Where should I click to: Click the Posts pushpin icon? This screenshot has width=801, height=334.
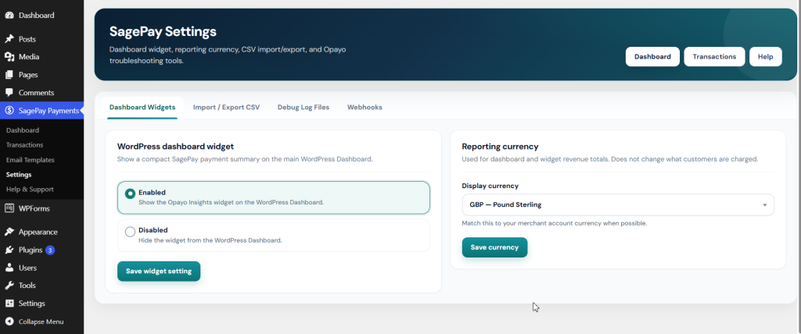(9, 39)
